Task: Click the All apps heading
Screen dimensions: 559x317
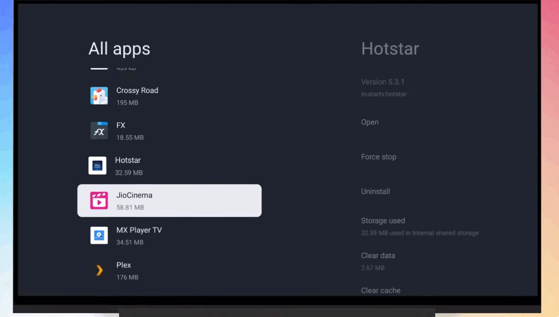Action: click(119, 49)
